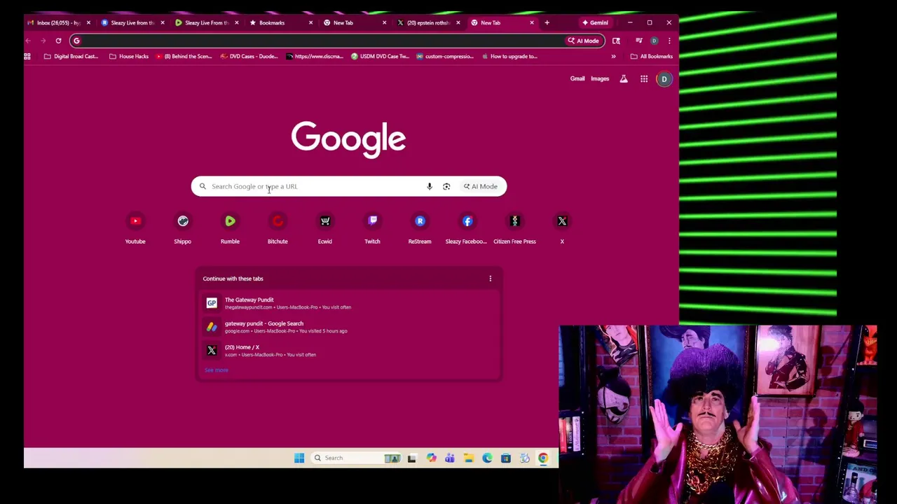The width and height of the screenshot is (897, 504).
Task: Start voice search with microphone icon
Action: tap(430, 186)
